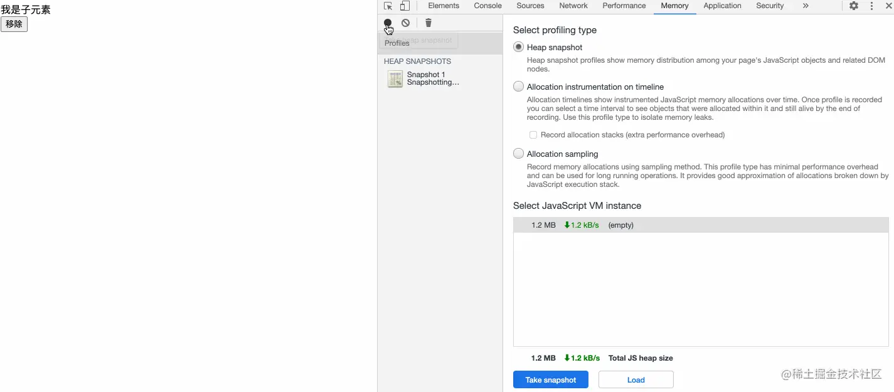Choose Allocation instrumentation on timeline
The width and height of the screenshot is (894, 392).
click(x=518, y=87)
